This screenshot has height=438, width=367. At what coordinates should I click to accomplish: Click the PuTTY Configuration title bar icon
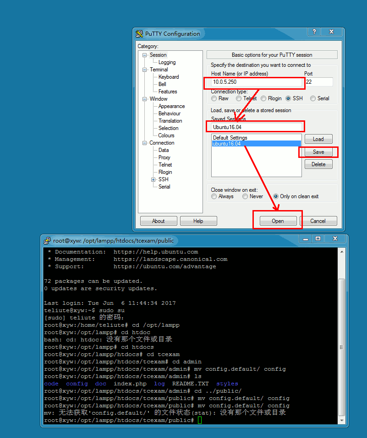139,34
